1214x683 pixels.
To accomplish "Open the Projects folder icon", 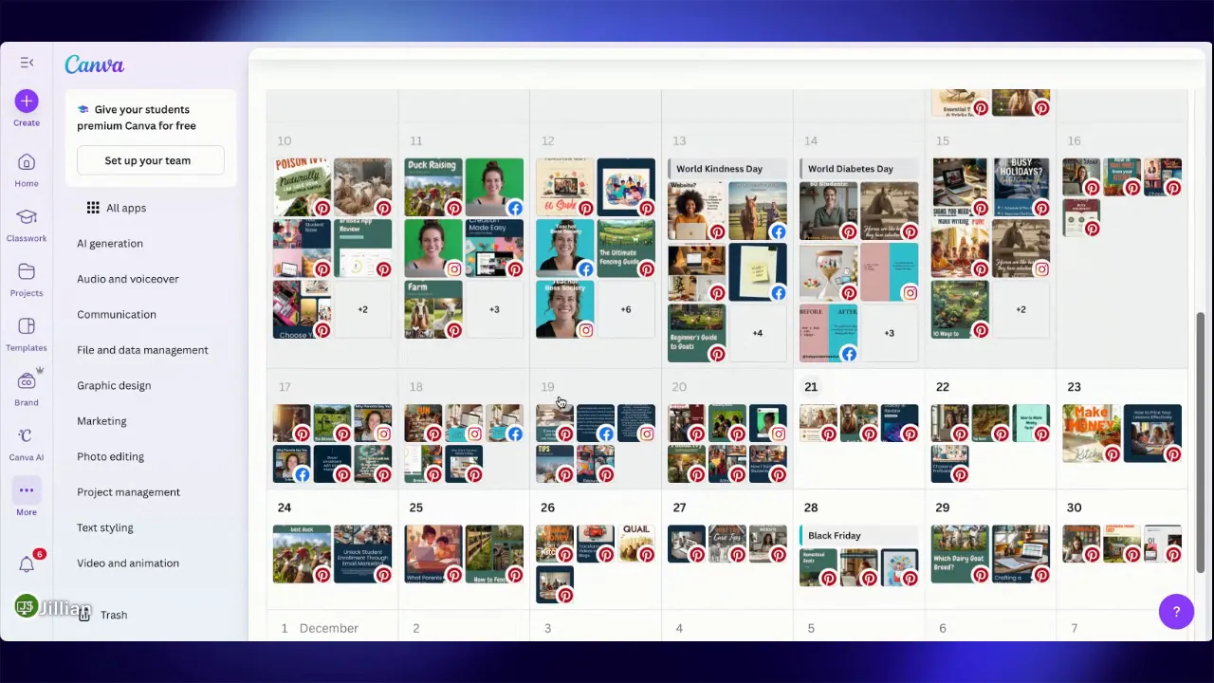I will (x=26, y=272).
